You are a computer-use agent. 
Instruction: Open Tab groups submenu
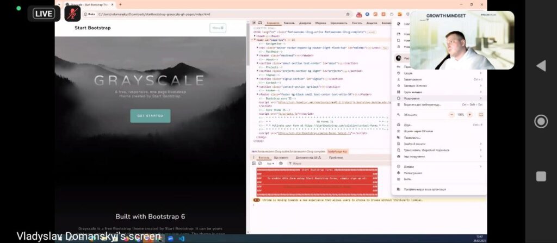439,92
